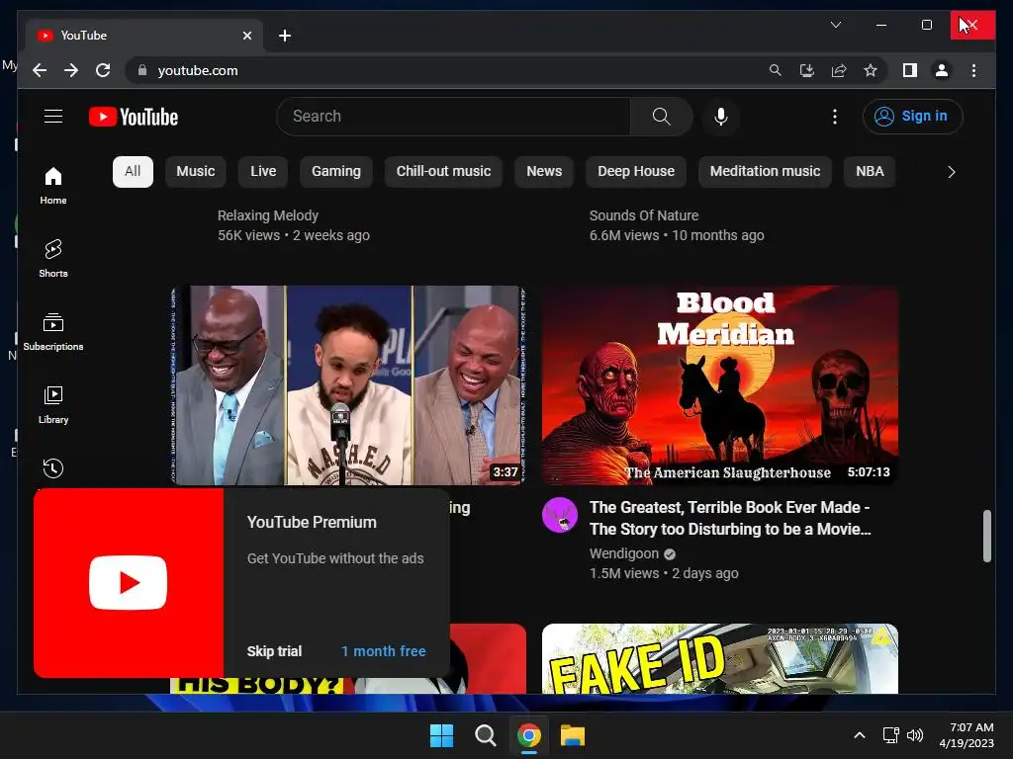
Task: Toggle the Chrome side panel
Action: (910, 70)
